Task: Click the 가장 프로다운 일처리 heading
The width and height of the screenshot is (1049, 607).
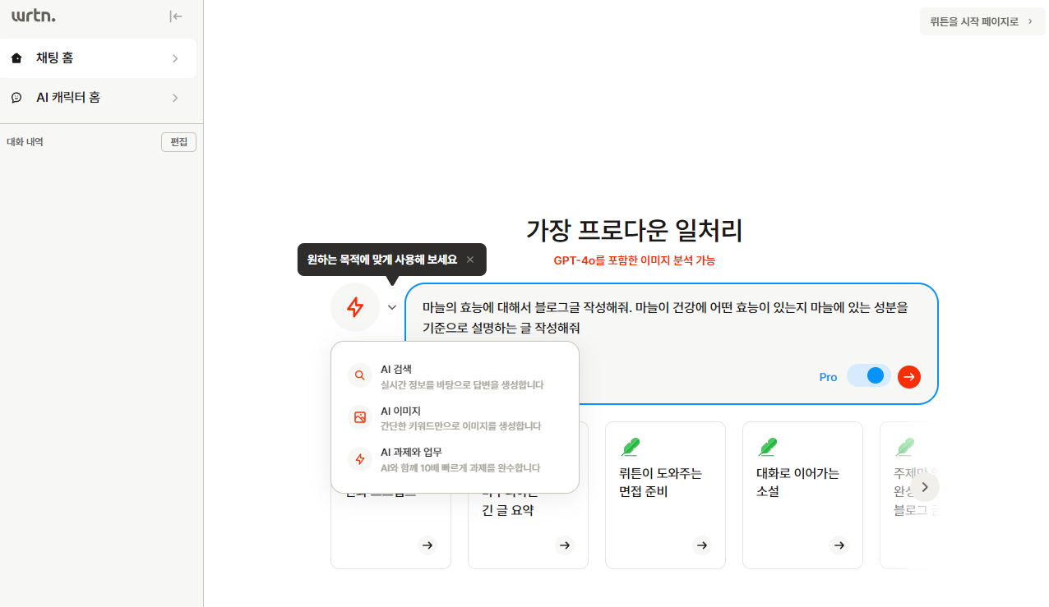Action: [634, 231]
